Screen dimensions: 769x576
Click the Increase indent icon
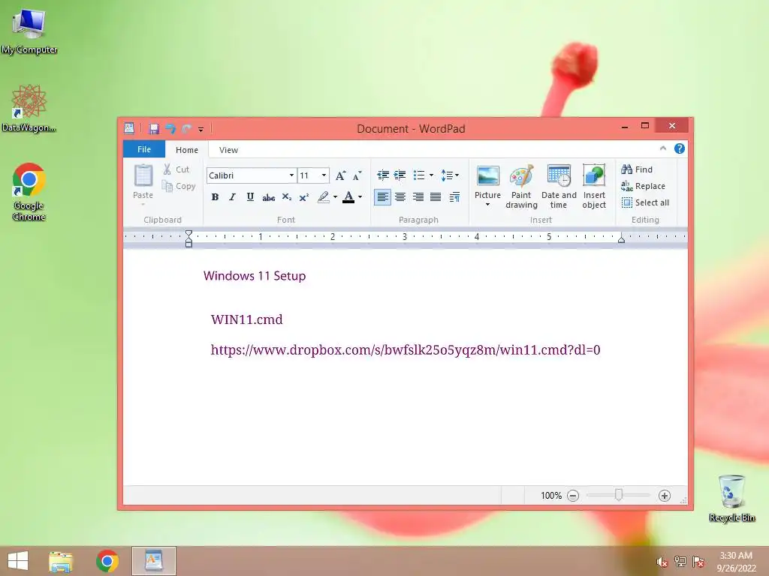400,175
